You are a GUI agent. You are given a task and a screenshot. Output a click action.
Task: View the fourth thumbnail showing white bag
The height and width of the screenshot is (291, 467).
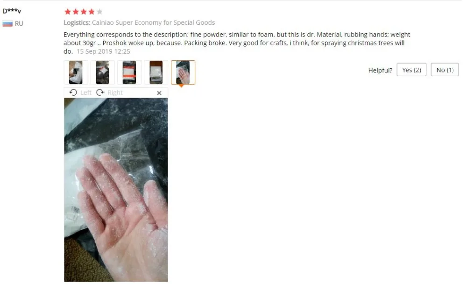pos(156,72)
